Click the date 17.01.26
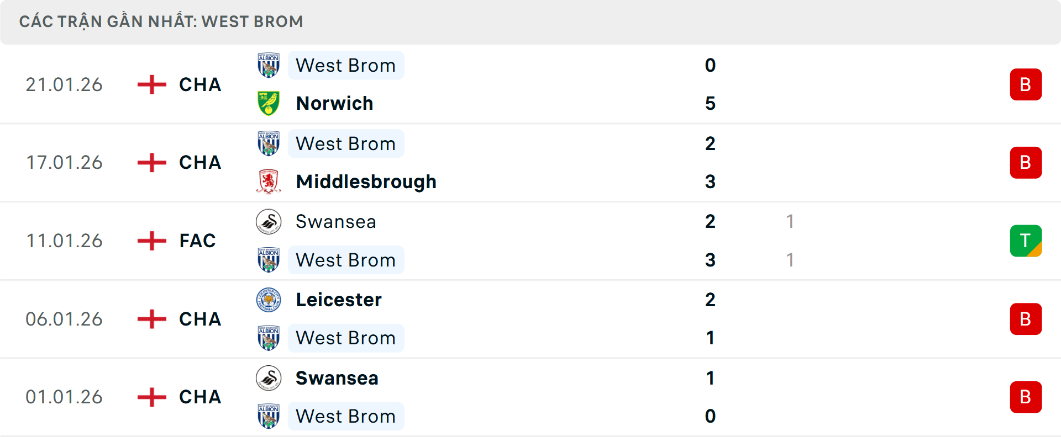Viewport: 1061px width, 437px height. pyautogui.click(x=64, y=162)
